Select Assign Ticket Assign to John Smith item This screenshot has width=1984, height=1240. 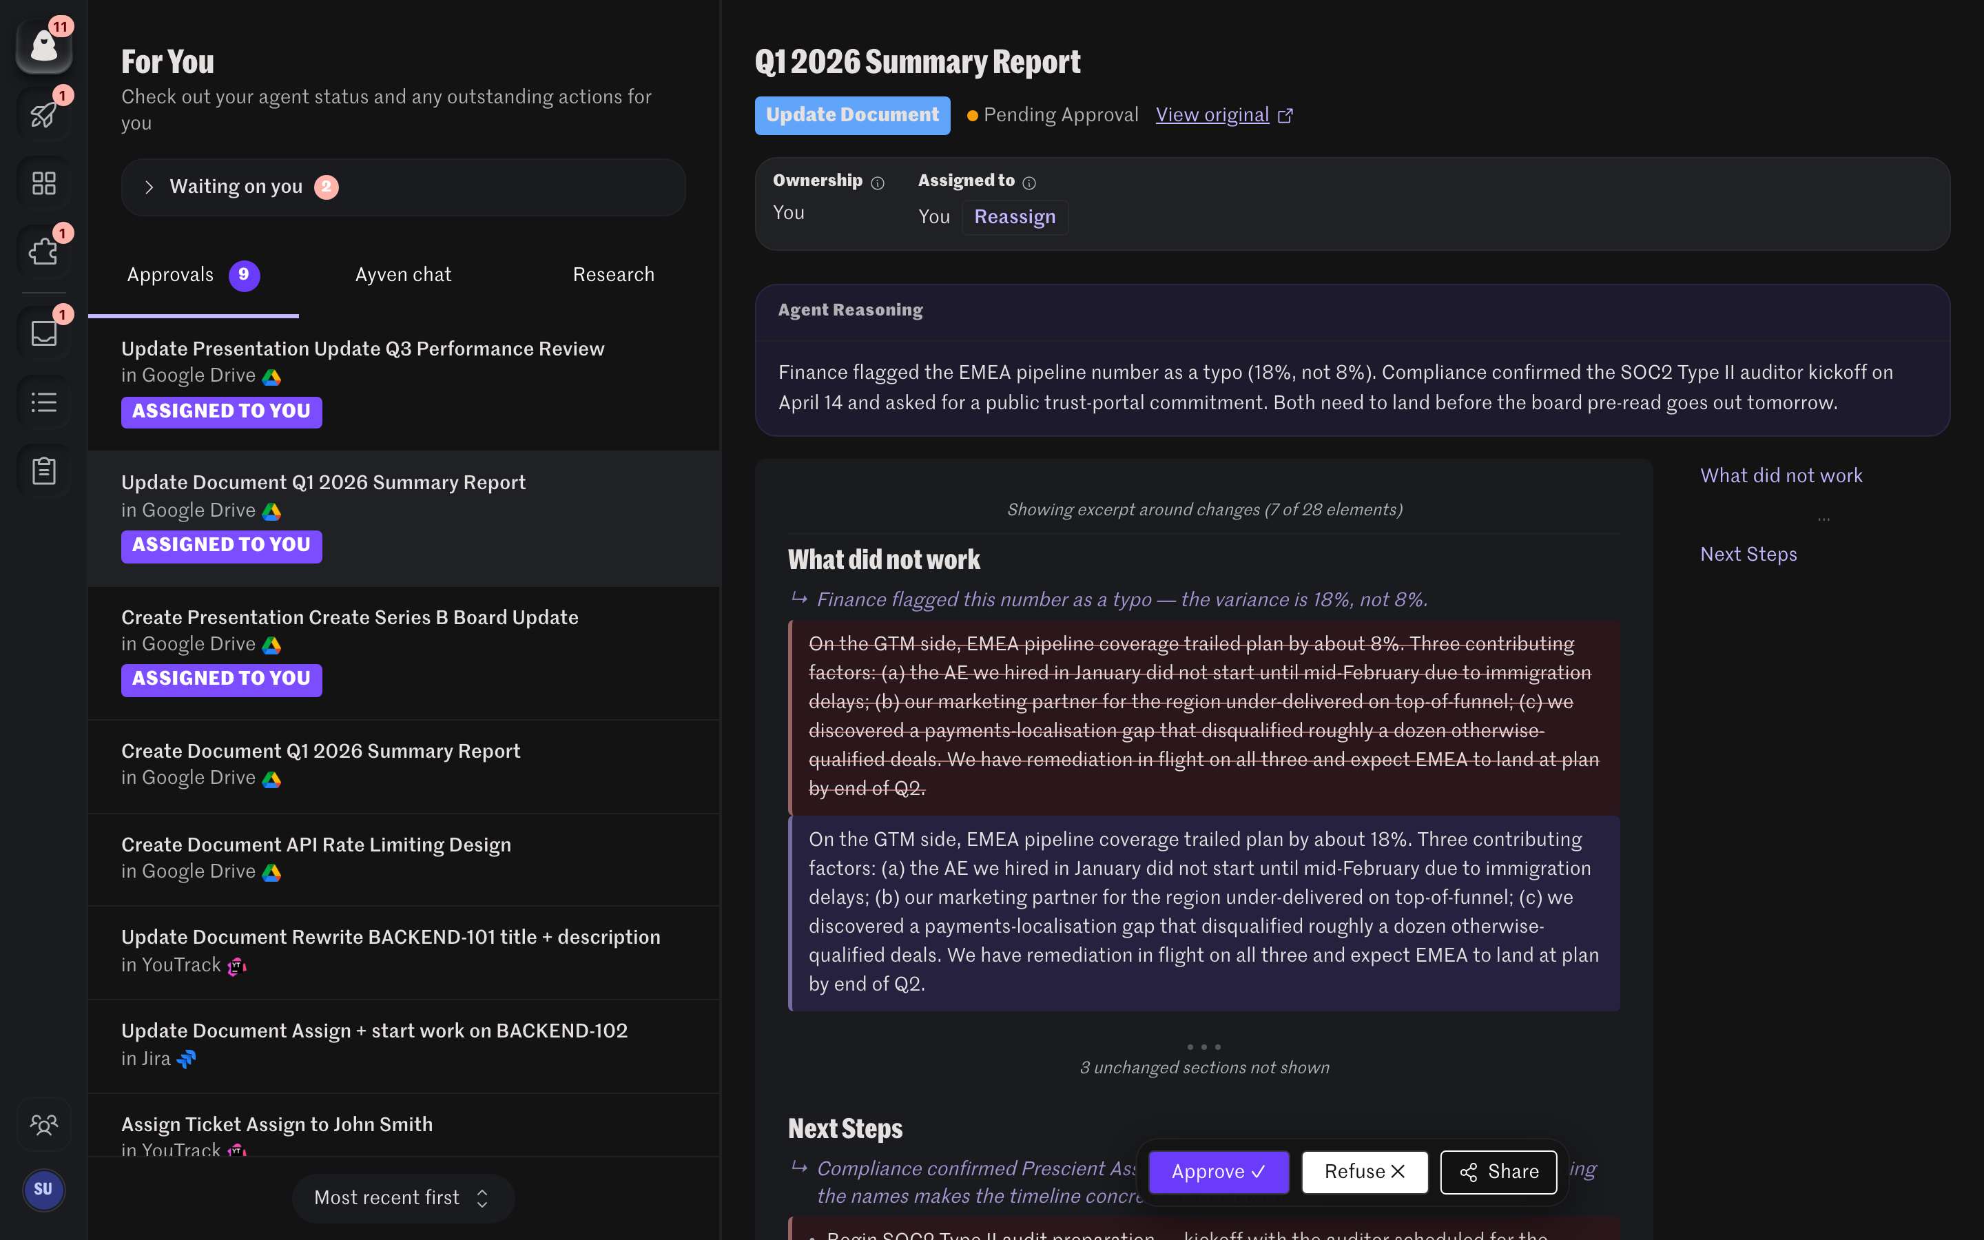point(404,1126)
